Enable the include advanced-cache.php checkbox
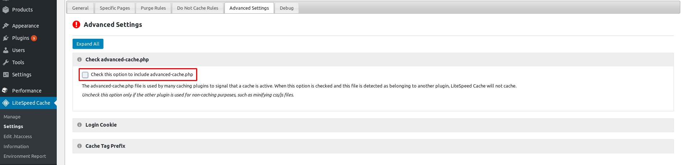681x165 pixels. [x=85, y=75]
